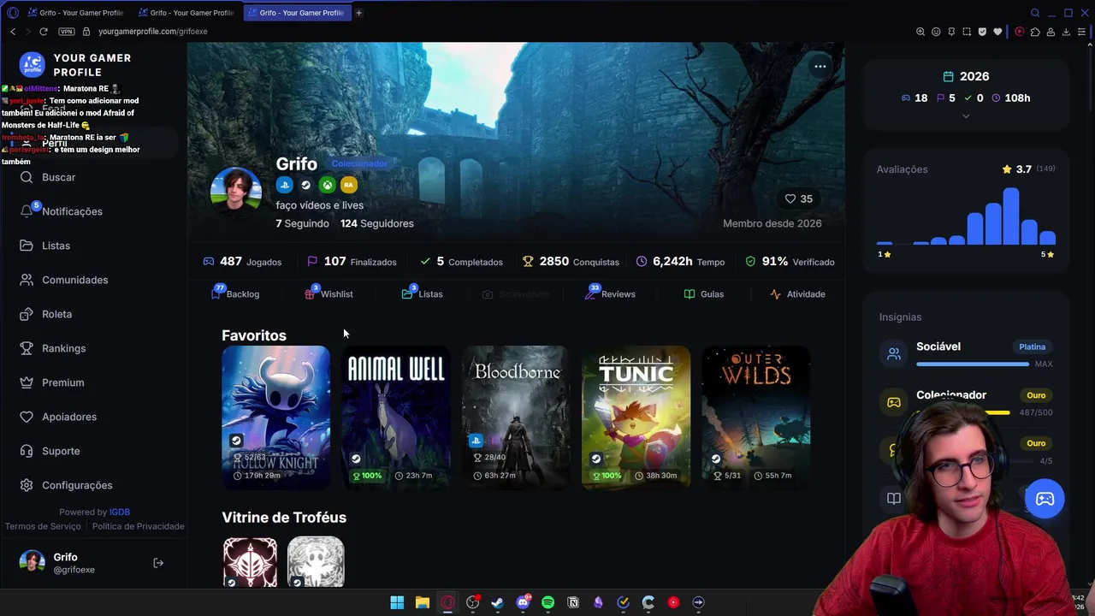Reload the page with the browser refresh button
1095x616 pixels.
(x=44, y=32)
